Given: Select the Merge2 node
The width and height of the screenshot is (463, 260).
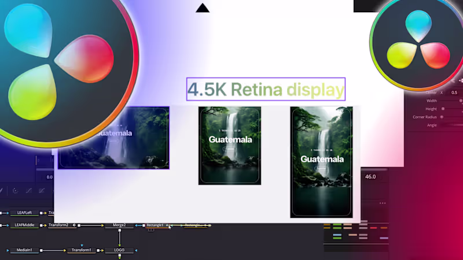Looking at the screenshot, I should (119, 225).
